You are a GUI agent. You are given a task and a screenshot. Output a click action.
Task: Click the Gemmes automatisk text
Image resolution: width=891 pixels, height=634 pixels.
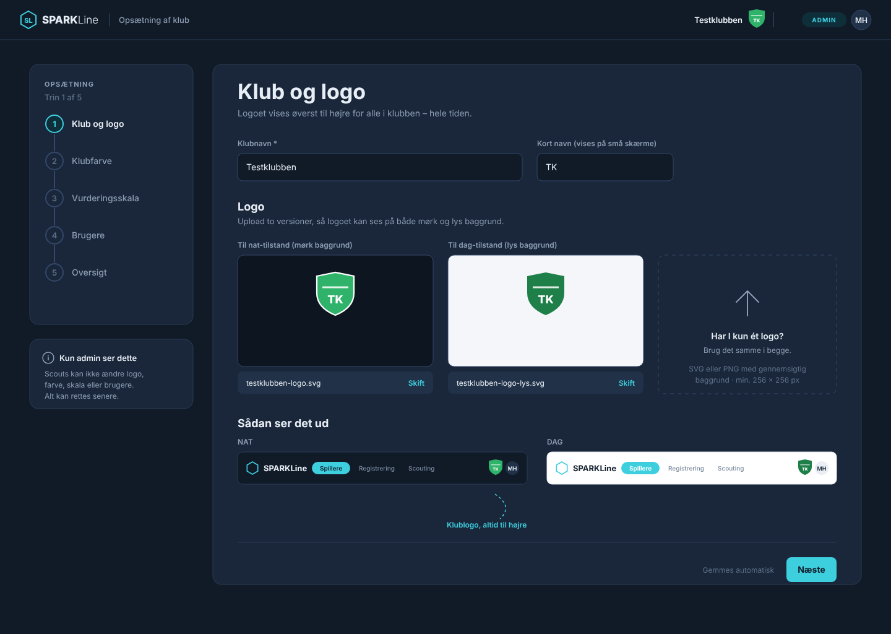click(738, 570)
